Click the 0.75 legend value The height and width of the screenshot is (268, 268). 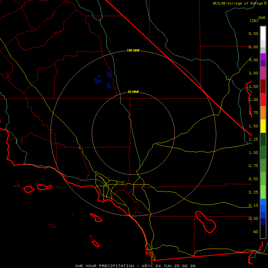pyautogui.click(x=253, y=166)
